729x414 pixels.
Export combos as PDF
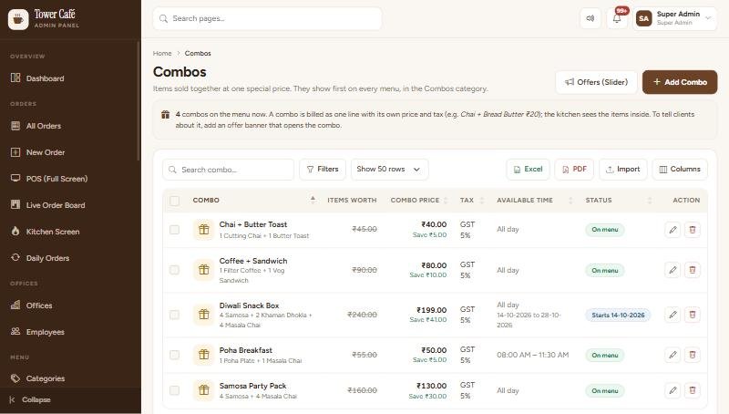point(574,170)
